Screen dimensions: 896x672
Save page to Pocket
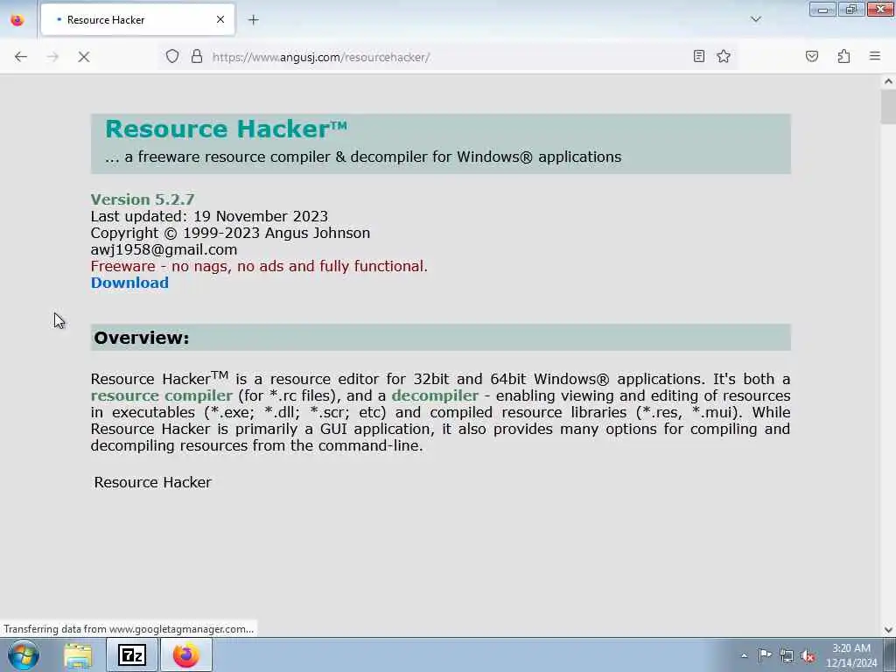(812, 56)
